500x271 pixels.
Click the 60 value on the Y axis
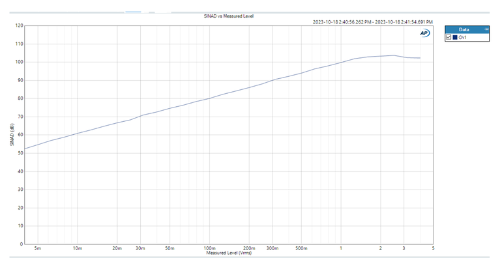coord(20,135)
